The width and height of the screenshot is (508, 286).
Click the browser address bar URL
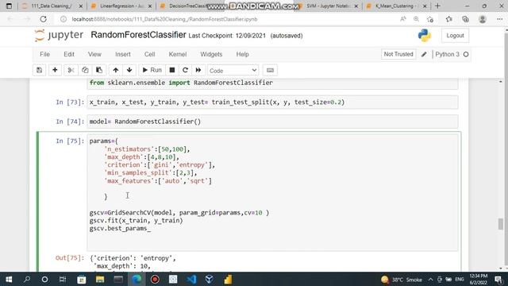point(164,19)
